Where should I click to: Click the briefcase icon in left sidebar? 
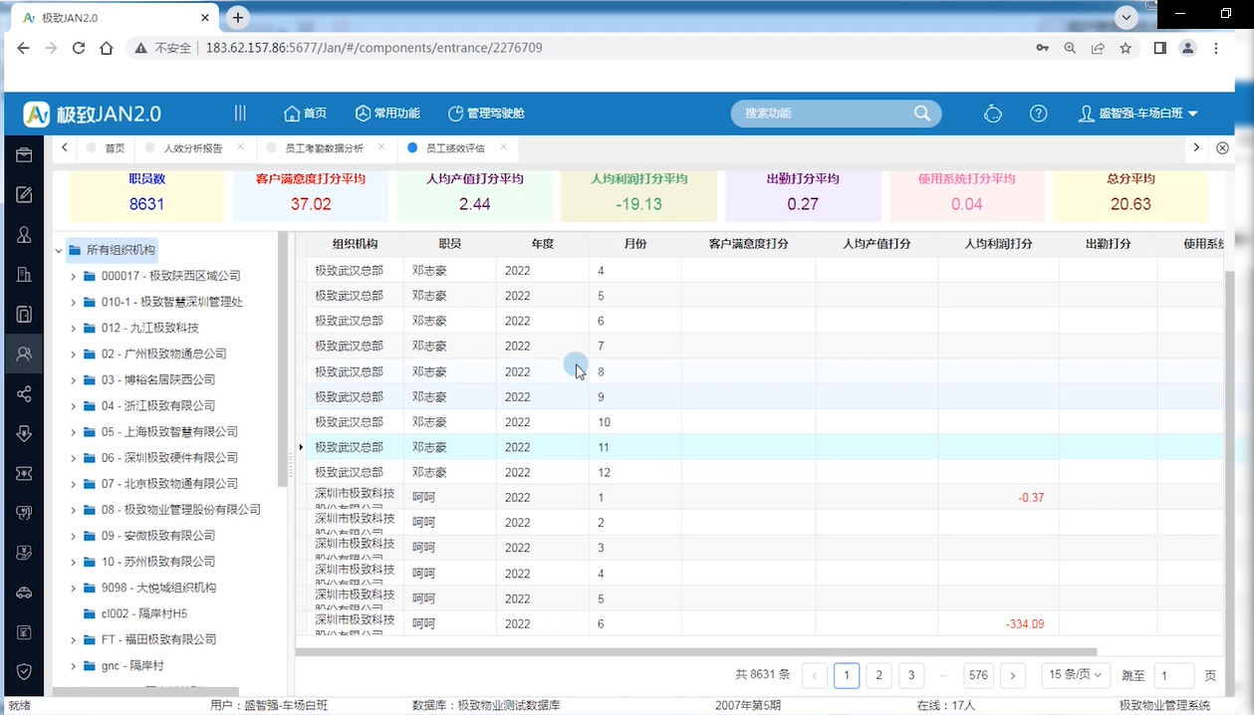24,155
